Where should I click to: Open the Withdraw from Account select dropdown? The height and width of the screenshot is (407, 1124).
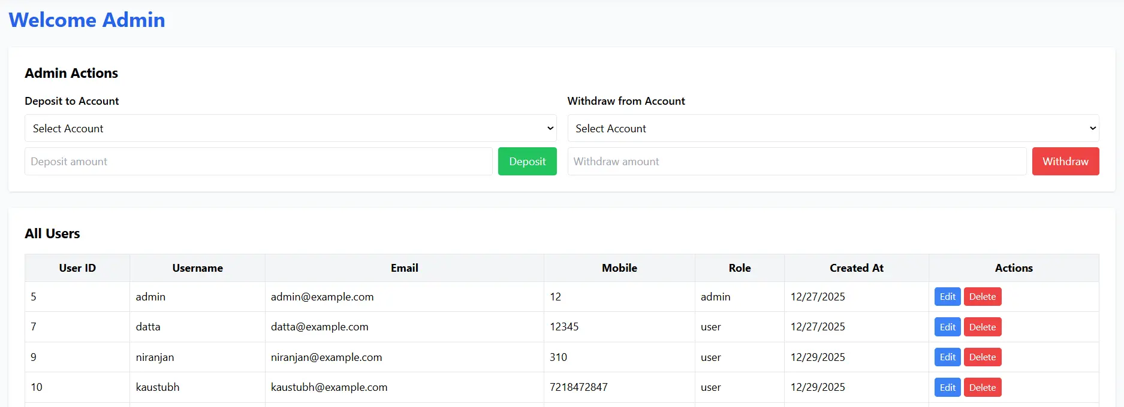pyautogui.click(x=833, y=128)
